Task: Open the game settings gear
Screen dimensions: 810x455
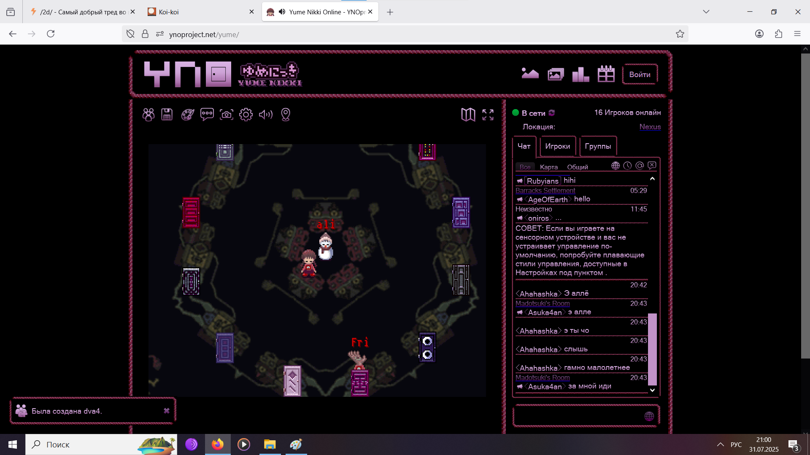Action: [x=246, y=115]
